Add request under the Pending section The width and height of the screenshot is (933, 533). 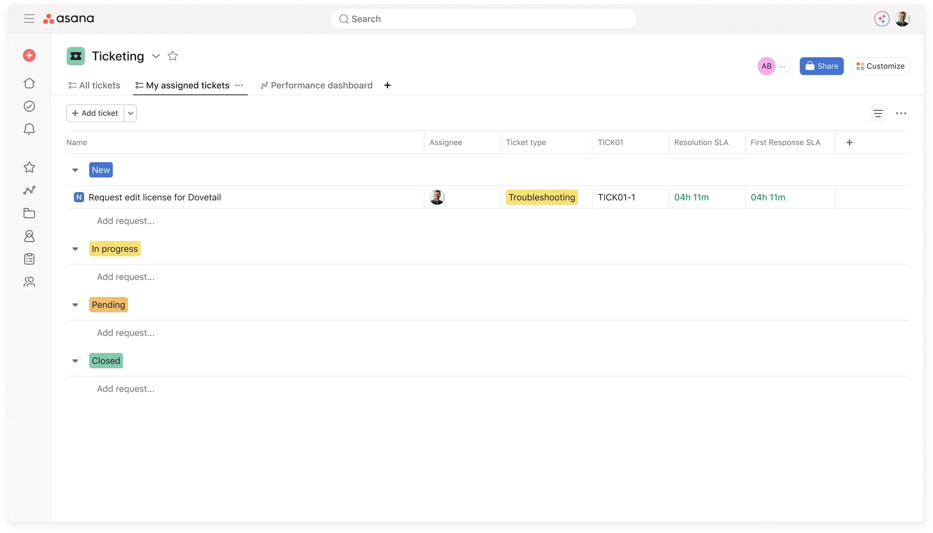coord(125,333)
